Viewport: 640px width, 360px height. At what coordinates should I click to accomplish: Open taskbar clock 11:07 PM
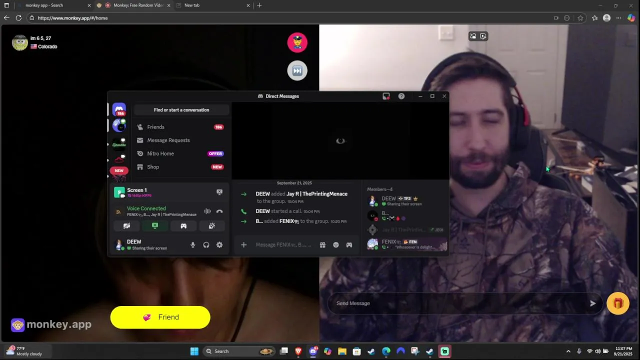[x=623, y=351]
